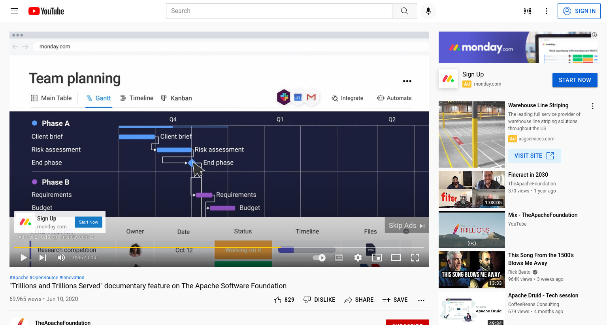Click the Skip Ads button

pos(407,225)
